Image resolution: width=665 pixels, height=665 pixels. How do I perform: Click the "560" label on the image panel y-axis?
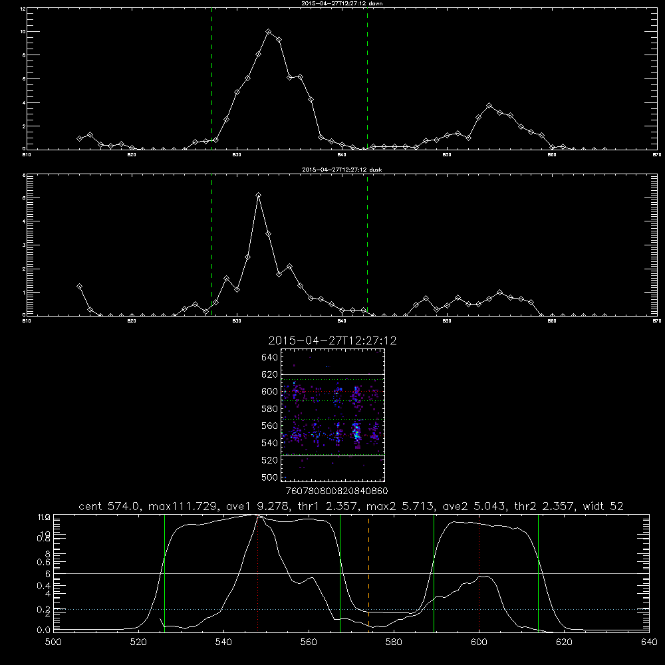click(270, 426)
